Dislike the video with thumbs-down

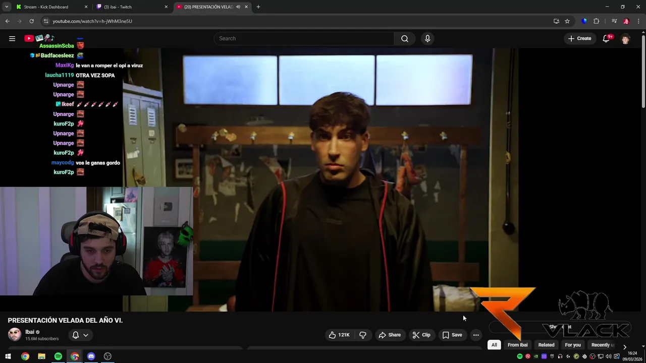click(362, 335)
